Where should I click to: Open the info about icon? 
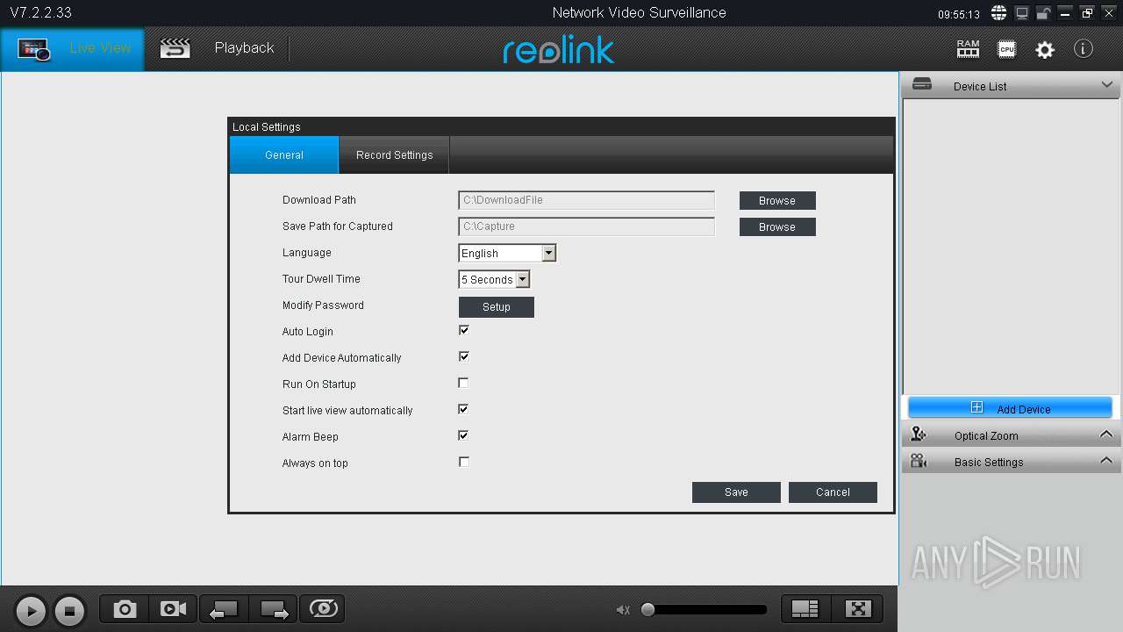(x=1084, y=49)
